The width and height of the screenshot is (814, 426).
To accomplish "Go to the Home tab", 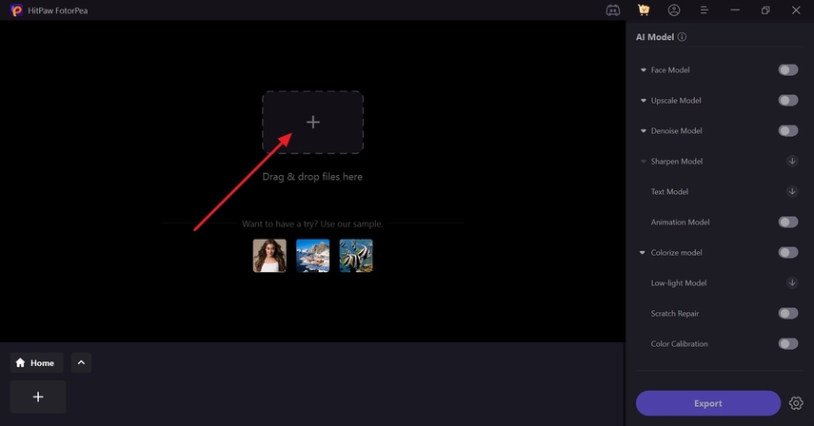I will coord(36,363).
